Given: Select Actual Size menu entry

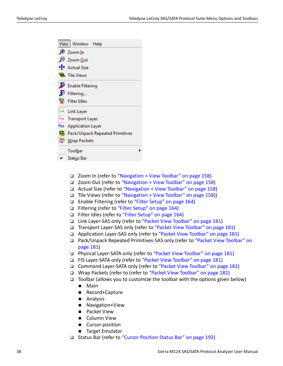Looking at the screenshot, I should [x=78, y=68].
